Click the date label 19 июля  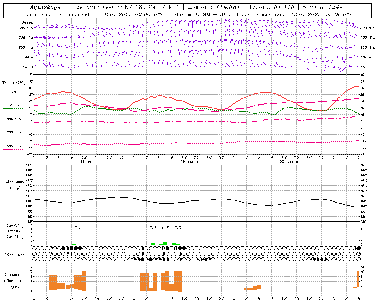pyautogui.click(x=189, y=162)
